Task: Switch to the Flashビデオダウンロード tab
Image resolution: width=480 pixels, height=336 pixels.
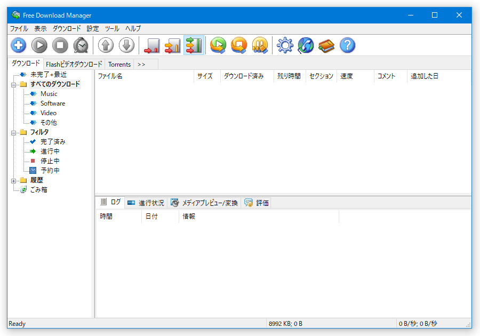Action: point(74,64)
